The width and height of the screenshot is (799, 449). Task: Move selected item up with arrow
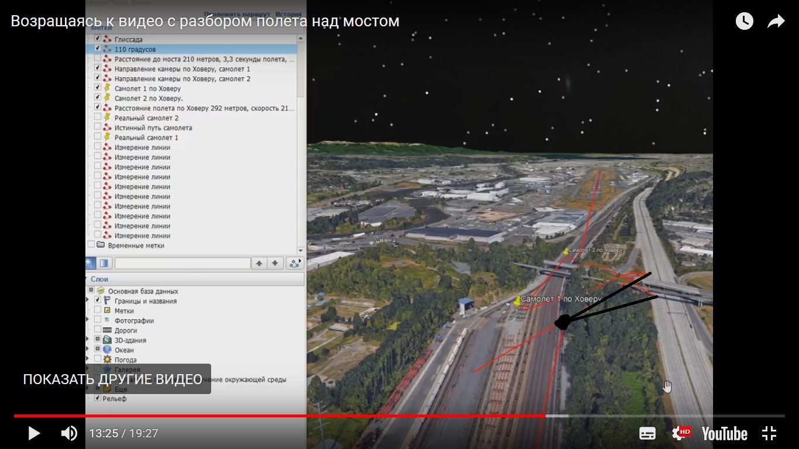[259, 263]
